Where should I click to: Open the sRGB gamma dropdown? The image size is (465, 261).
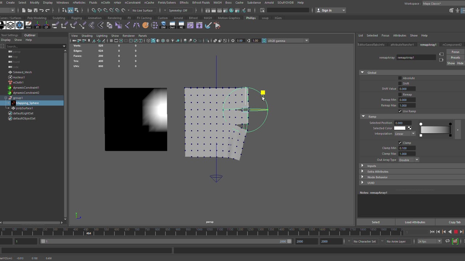(x=288, y=41)
